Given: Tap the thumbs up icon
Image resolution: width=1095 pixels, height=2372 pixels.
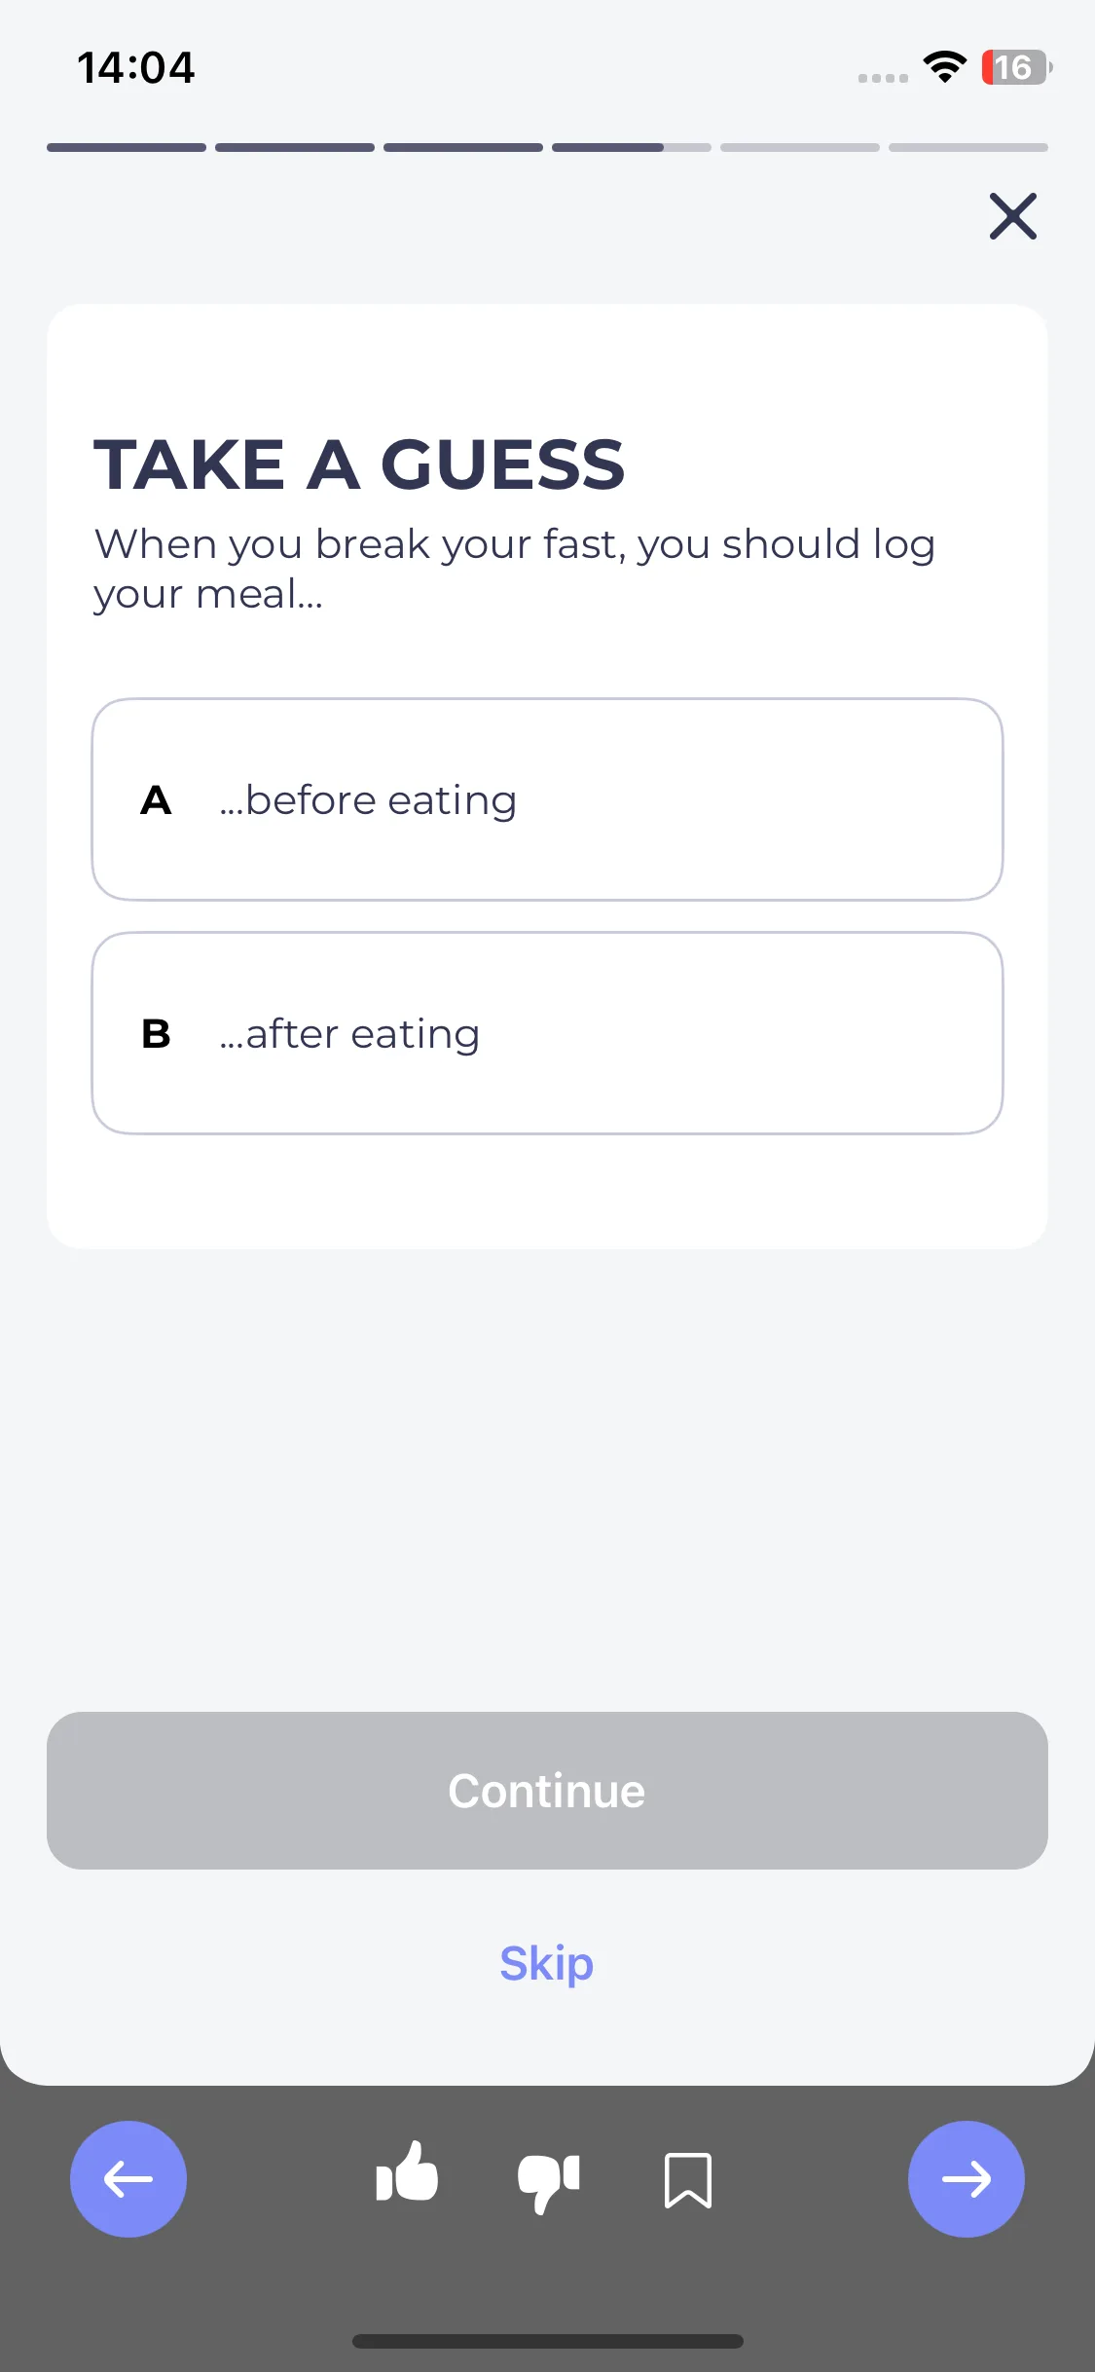Looking at the screenshot, I should [x=407, y=2172].
